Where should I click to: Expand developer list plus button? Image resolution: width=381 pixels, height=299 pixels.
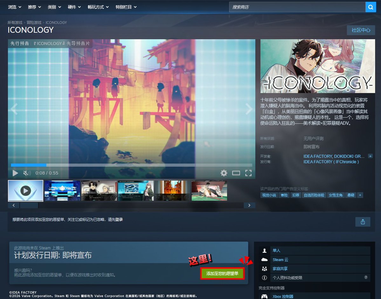tap(370, 156)
